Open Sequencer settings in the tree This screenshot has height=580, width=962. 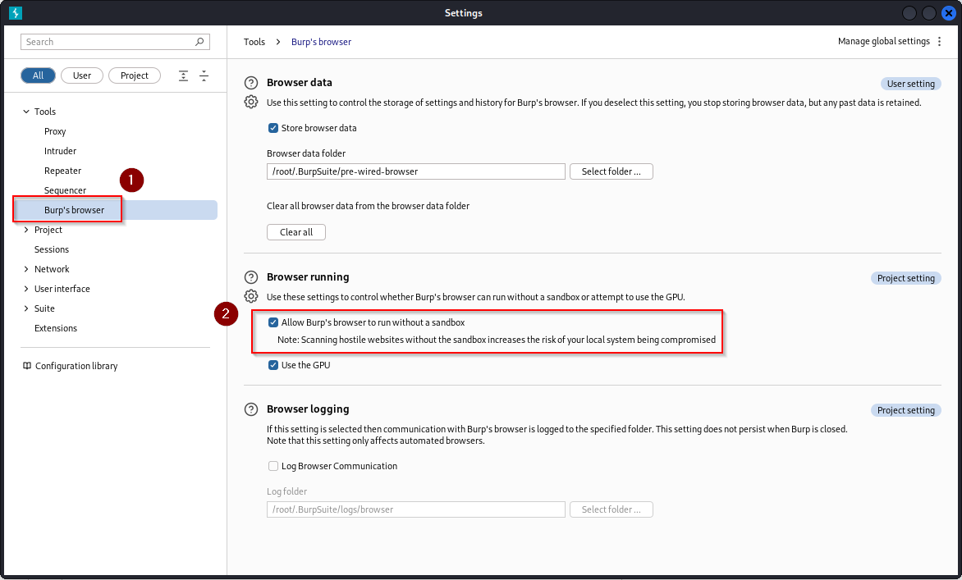65,190
